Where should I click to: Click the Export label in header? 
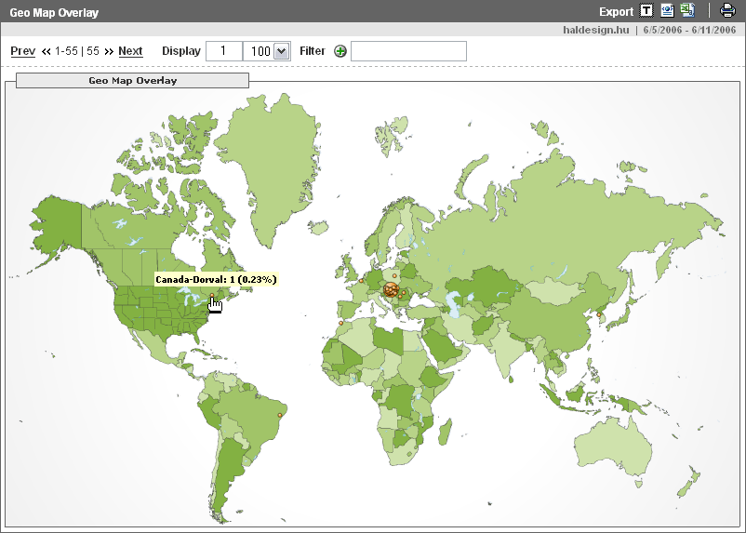click(x=616, y=12)
